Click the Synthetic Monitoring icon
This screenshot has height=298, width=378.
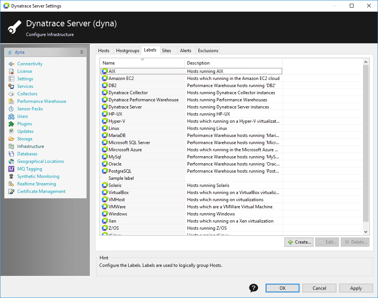pos(11,176)
